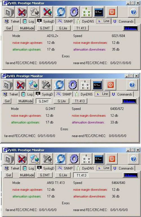Click the wrench tools network icon in G.DMT mode window

[46, 85]
